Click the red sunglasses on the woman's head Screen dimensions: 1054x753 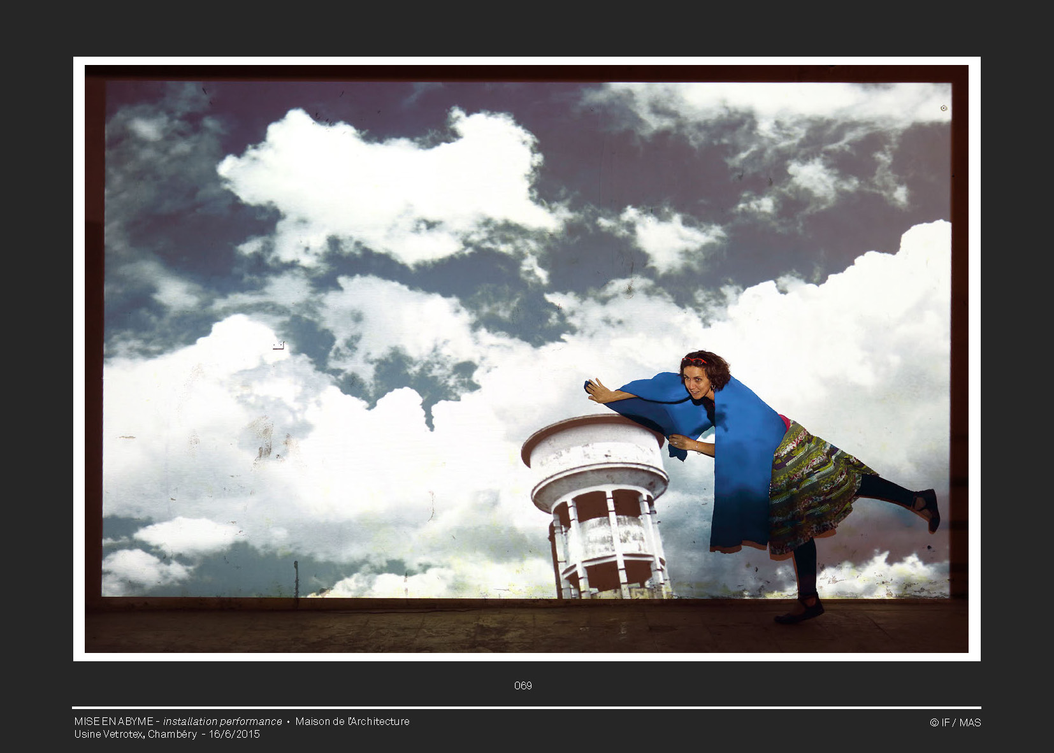tap(694, 361)
